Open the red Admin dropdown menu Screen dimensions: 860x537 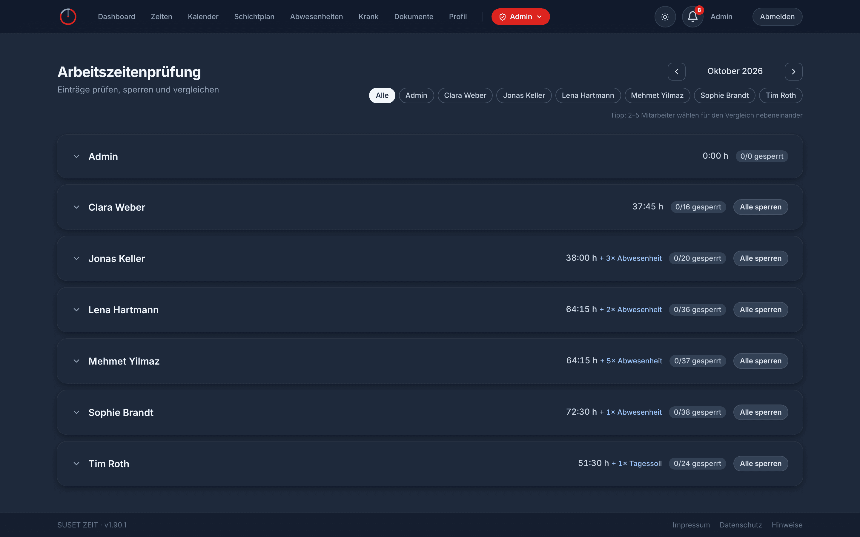[x=520, y=17]
